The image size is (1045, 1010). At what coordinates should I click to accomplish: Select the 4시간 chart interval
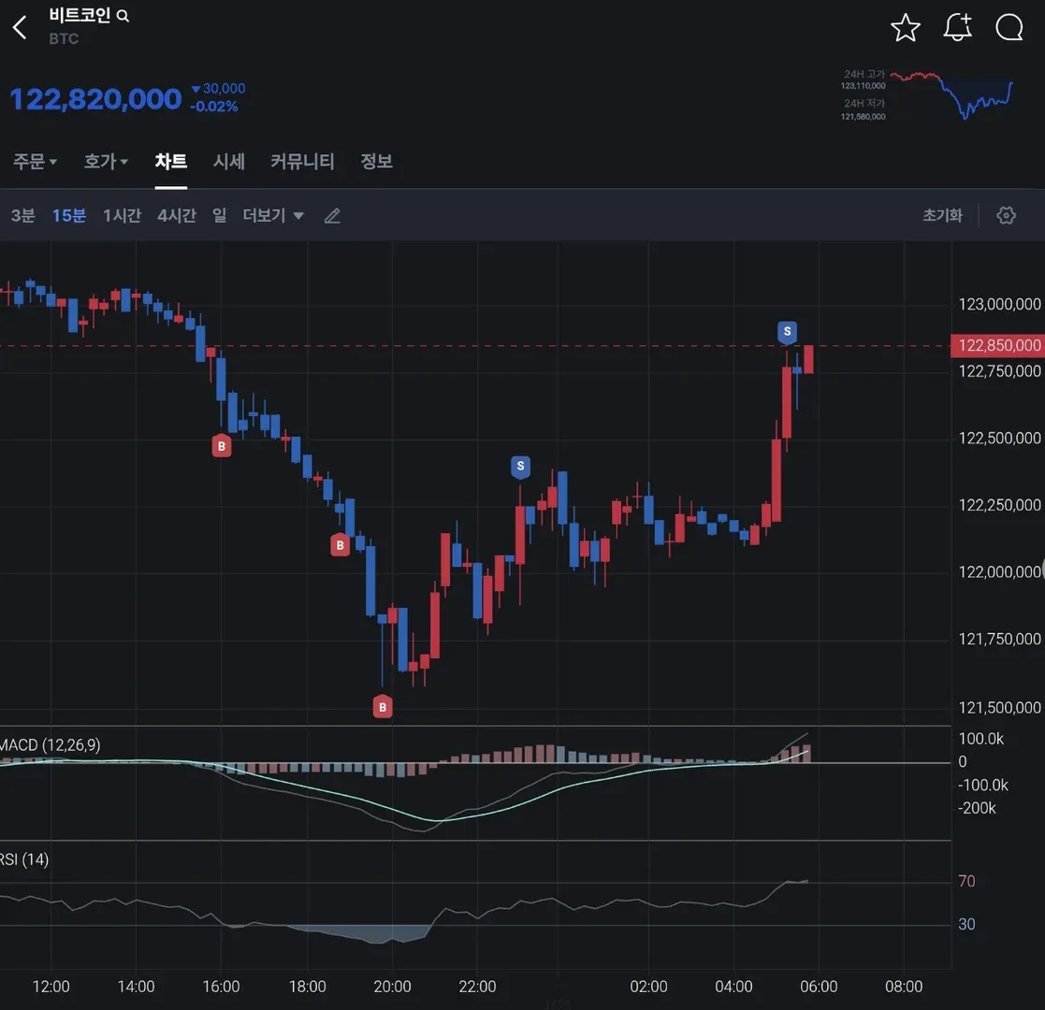(177, 216)
